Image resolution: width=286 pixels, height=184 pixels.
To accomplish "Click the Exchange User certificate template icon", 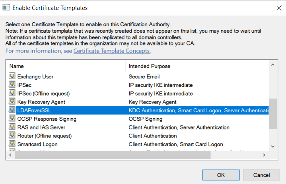I will [x=12, y=76].
